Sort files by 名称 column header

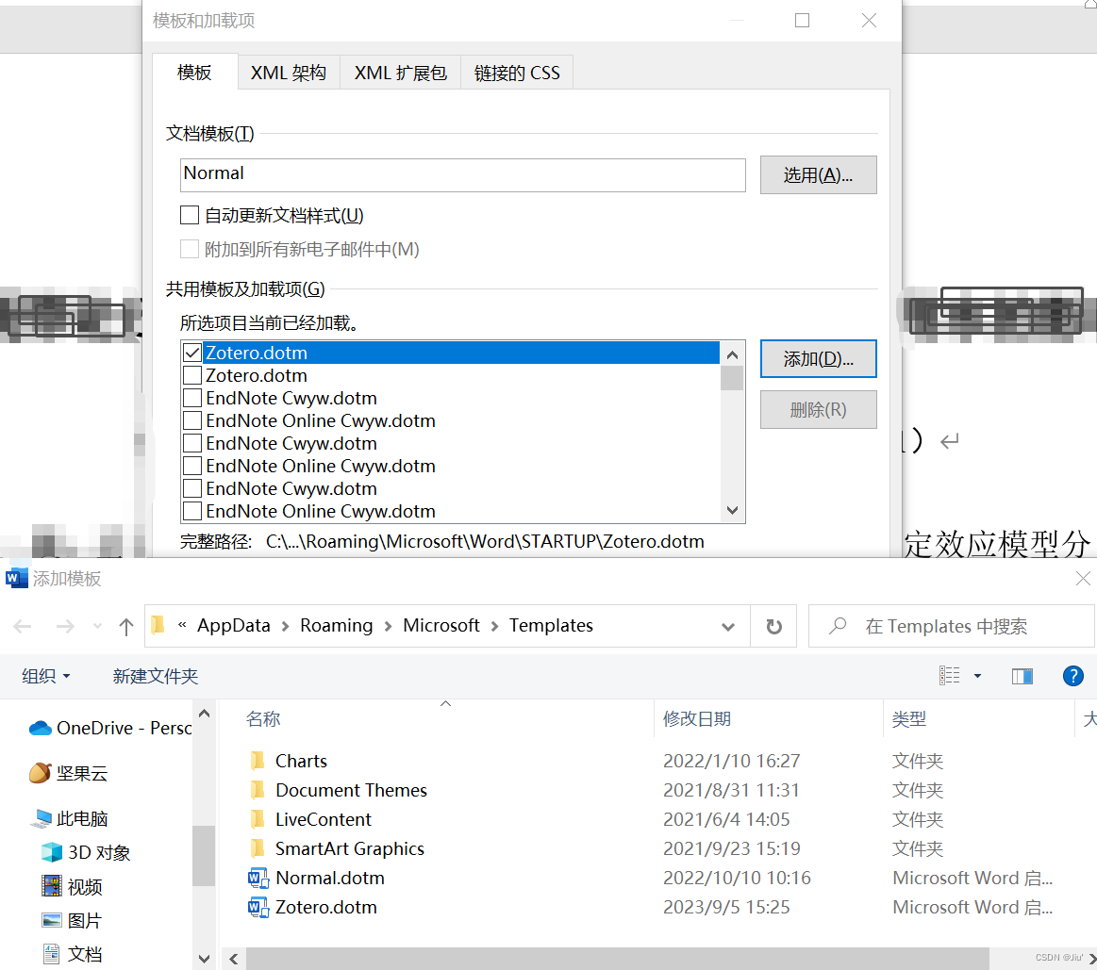[x=263, y=718]
